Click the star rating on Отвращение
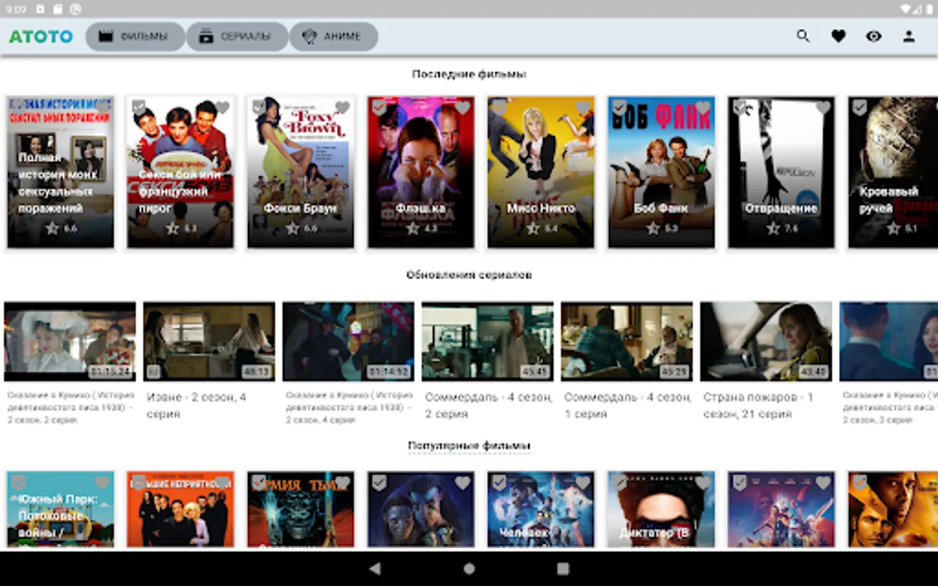 (x=781, y=229)
